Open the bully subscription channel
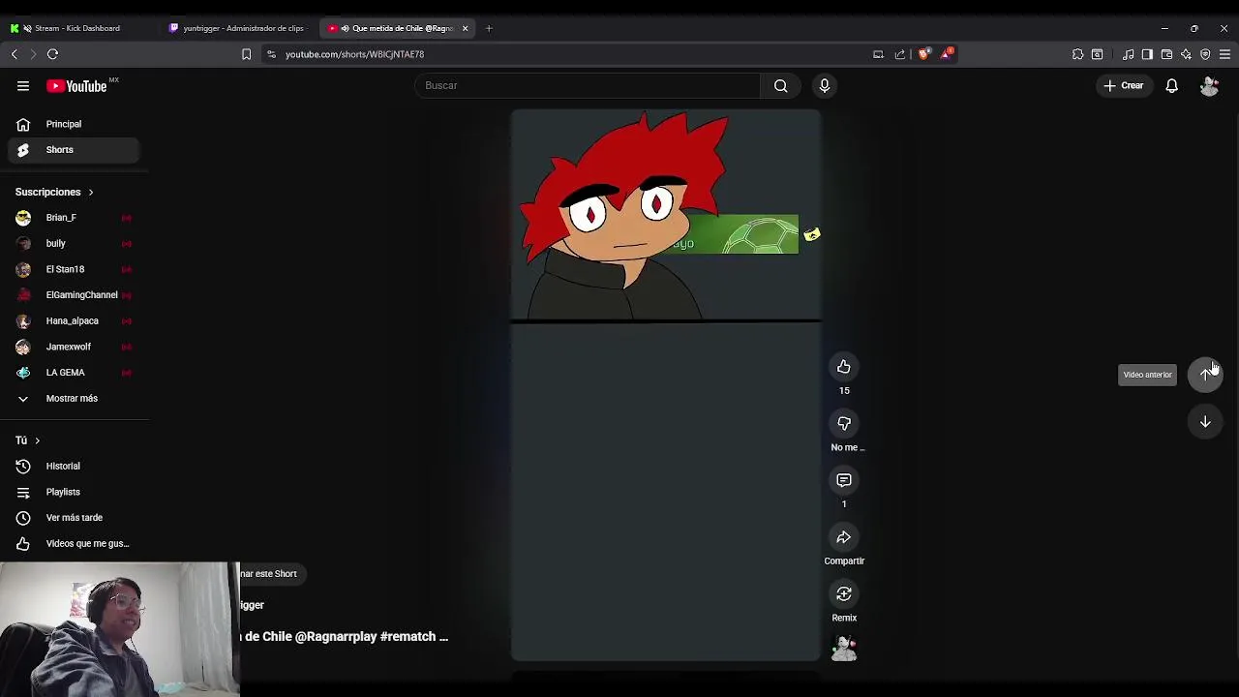 (x=75, y=244)
